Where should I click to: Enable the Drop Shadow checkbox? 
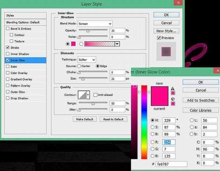coord(8,98)
